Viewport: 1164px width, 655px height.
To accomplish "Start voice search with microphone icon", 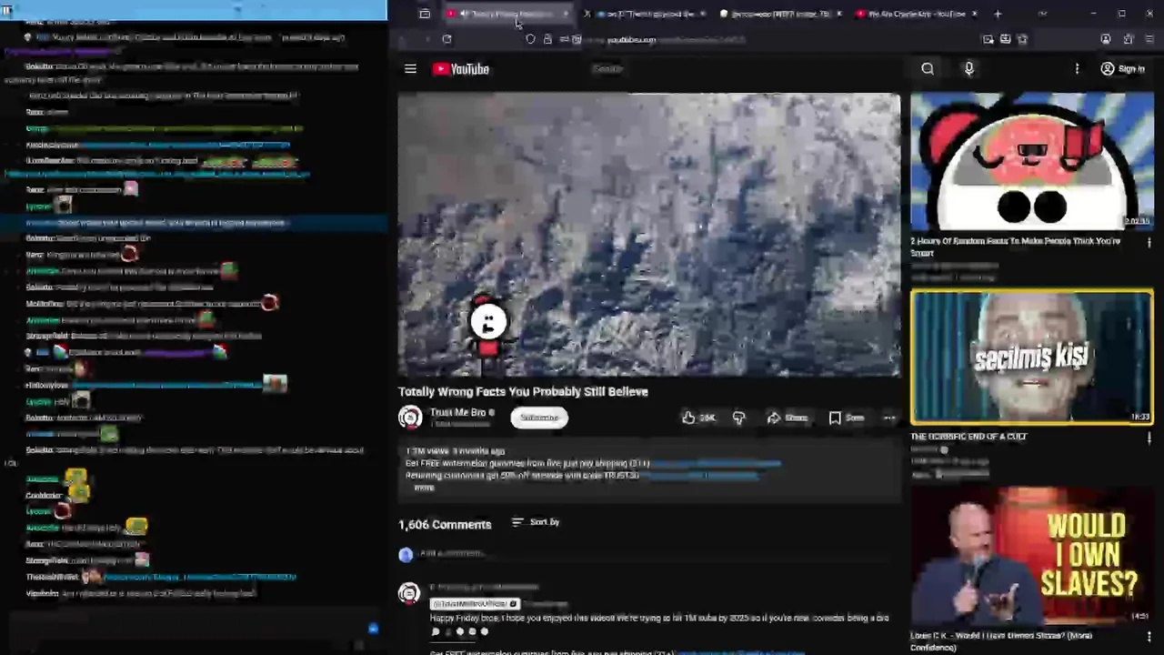I will click(x=968, y=69).
